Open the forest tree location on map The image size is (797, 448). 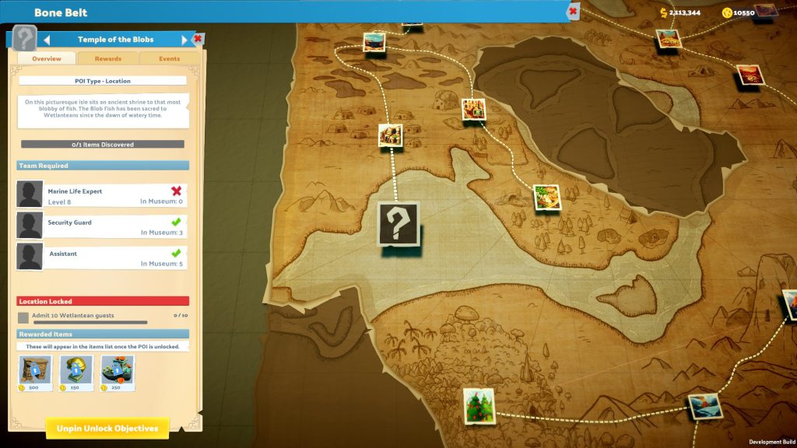pyautogui.click(x=478, y=404)
